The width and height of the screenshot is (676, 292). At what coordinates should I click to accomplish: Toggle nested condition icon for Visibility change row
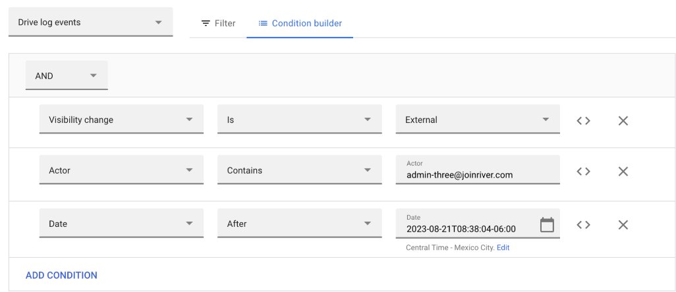point(583,121)
